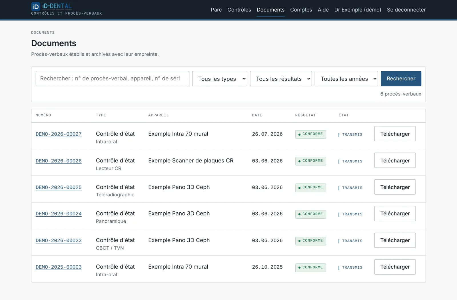The image size is (457, 300).
Task: Click the Conforme badge for DEMO-2025-00003
Action: pos(310,267)
